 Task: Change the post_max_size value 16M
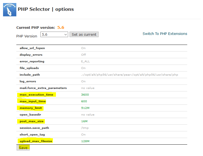pyautogui.click(x=84, y=121)
